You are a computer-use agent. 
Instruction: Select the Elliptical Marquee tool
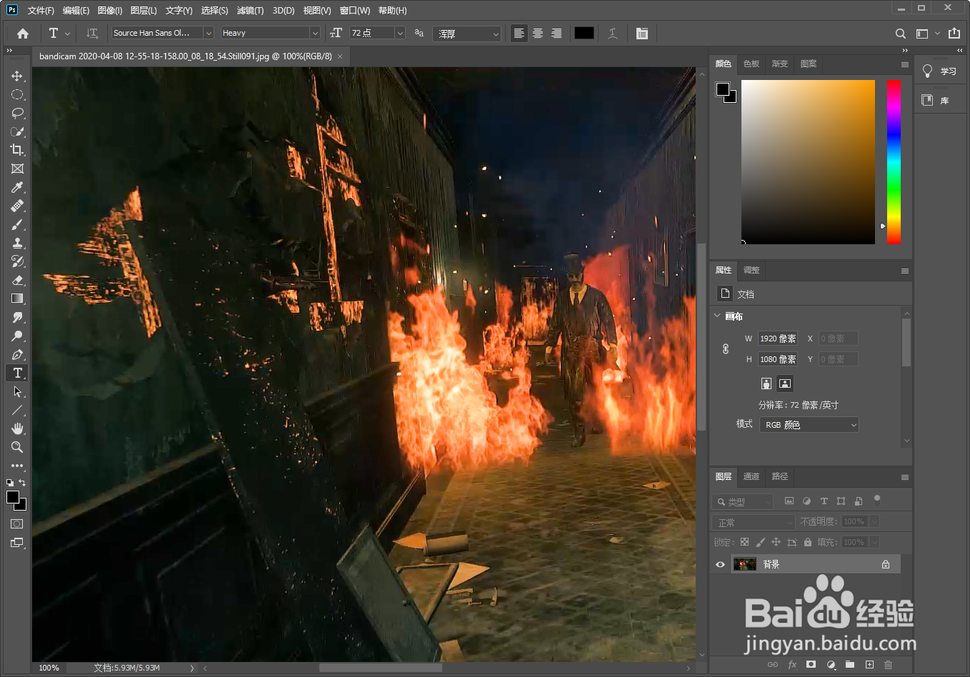[17, 94]
